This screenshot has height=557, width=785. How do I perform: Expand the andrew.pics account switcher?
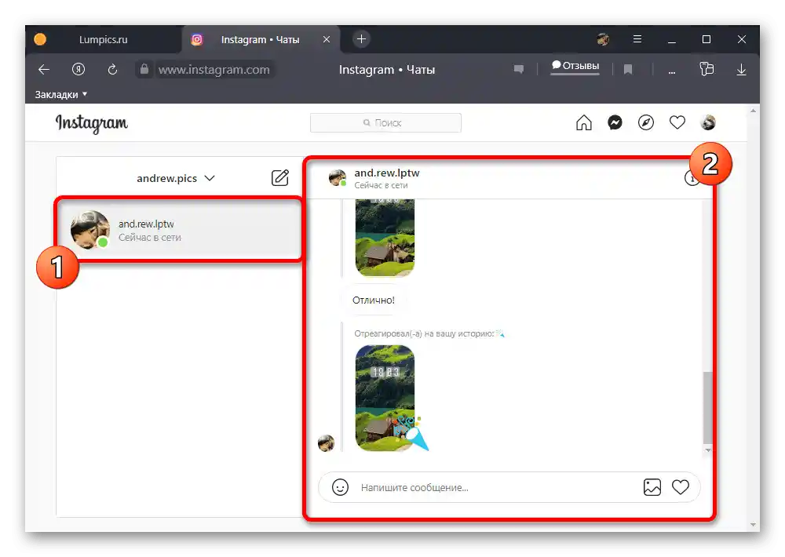coord(175,178)
